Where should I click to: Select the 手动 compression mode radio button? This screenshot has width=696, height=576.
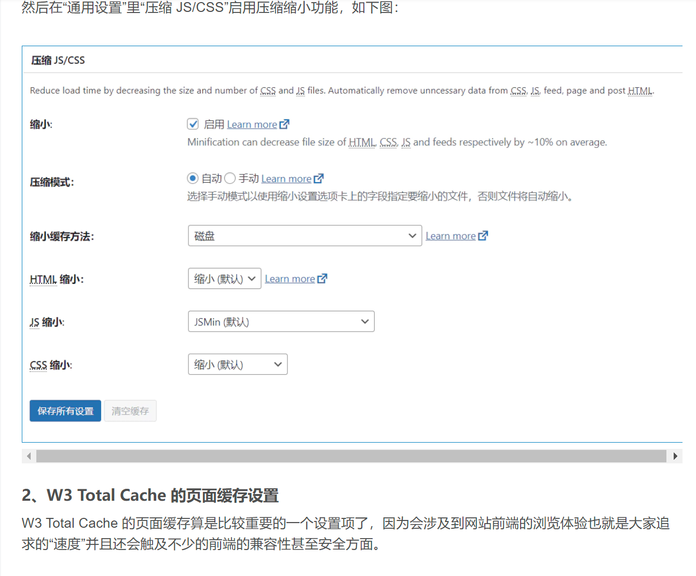point(230,179)
